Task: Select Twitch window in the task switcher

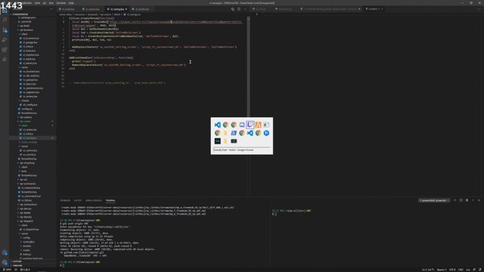Action: point(250,125)
